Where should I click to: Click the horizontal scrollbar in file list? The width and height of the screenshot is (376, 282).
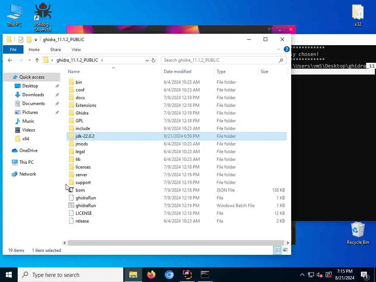coord(176,243)
